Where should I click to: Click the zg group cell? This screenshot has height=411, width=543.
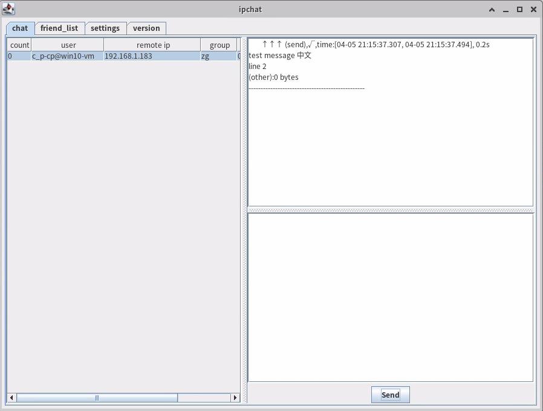point(219,56)
